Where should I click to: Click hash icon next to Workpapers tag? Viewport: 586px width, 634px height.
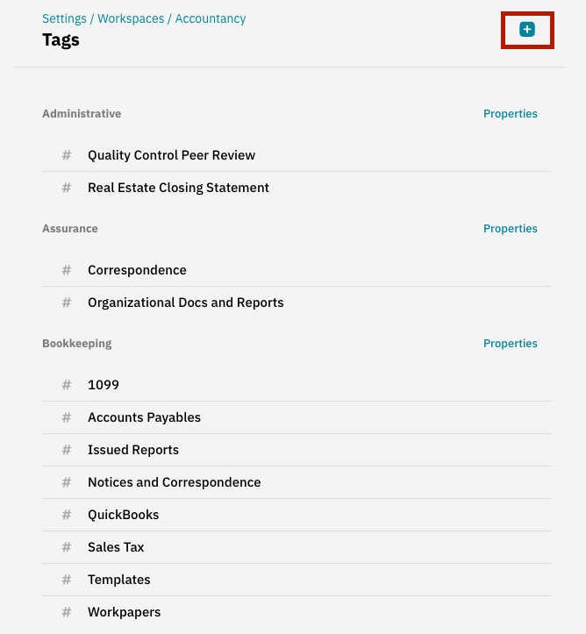pyautogui.click(x=67, y=612)
